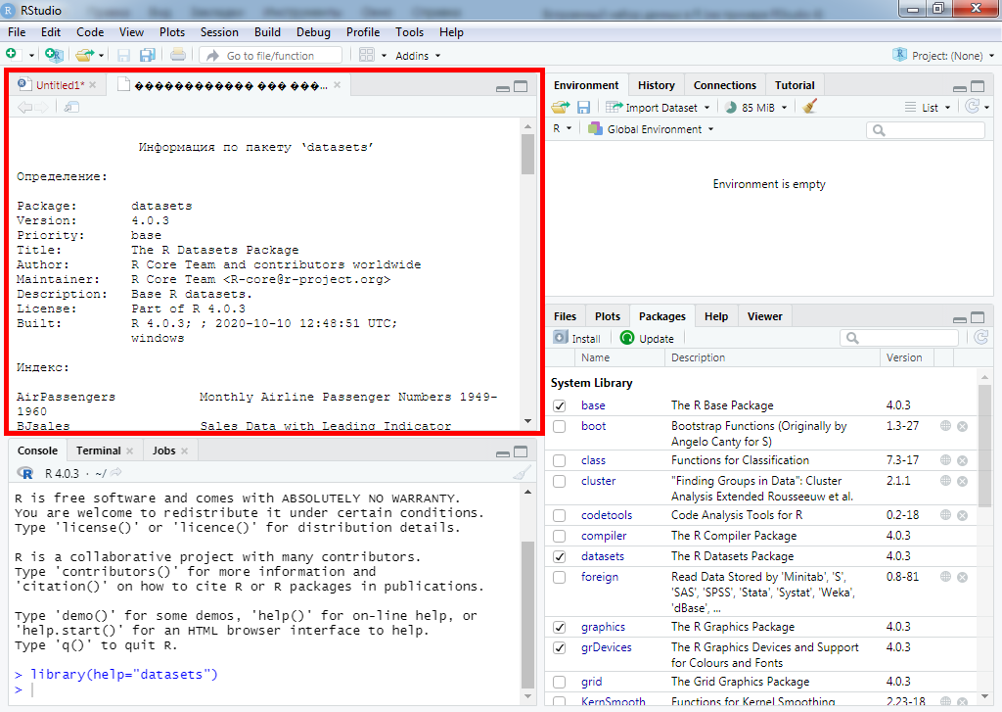1002x712 pixels.
Task: Click the Install packages button
Action: (x=577, y=338)
